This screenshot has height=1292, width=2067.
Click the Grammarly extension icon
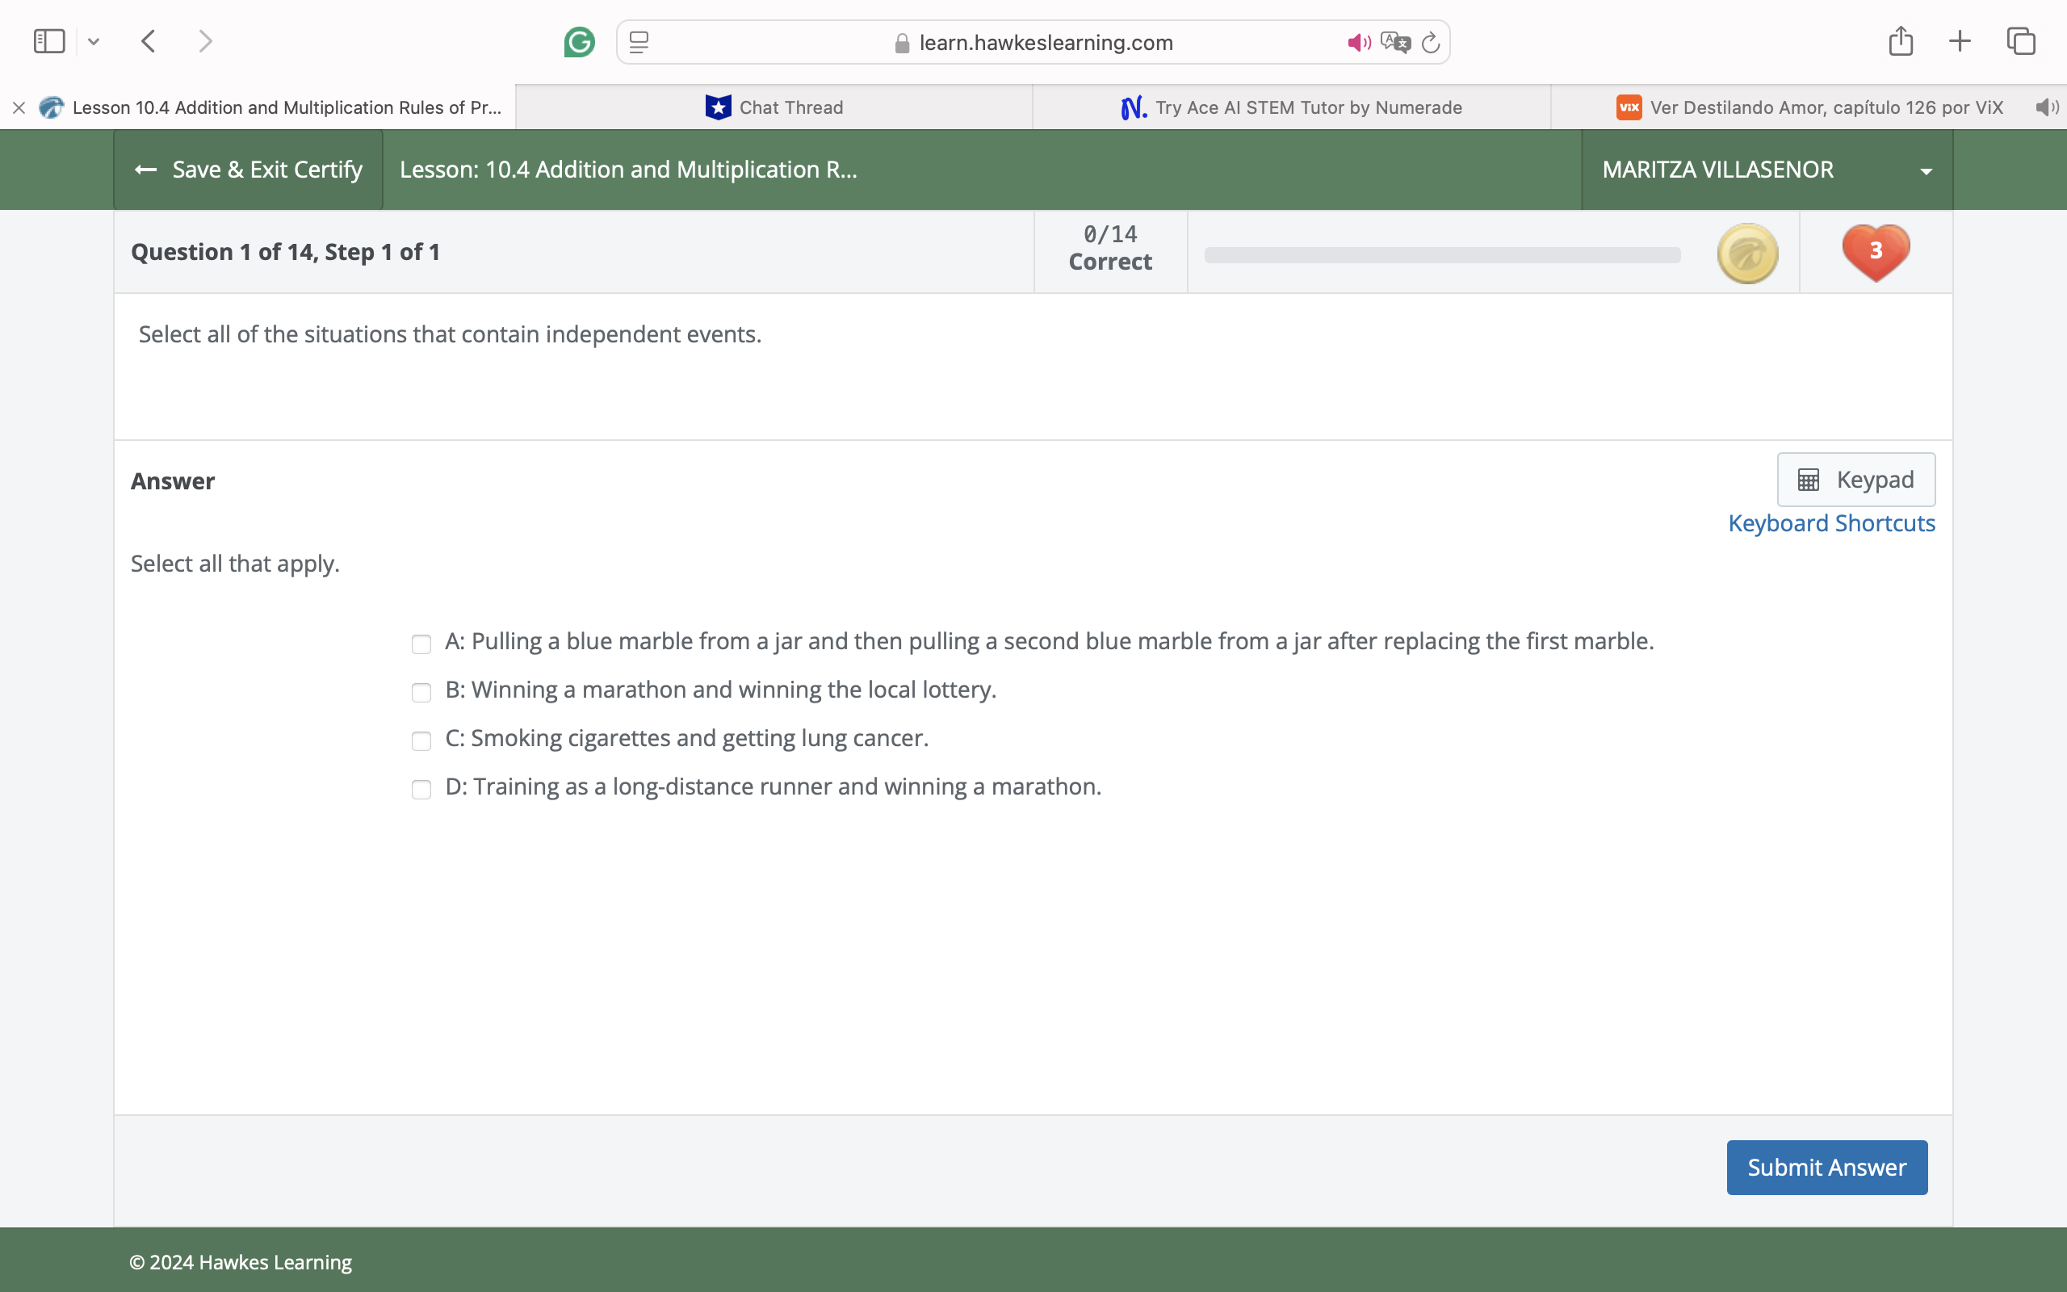pyautogui.click(x=579, y=42)
